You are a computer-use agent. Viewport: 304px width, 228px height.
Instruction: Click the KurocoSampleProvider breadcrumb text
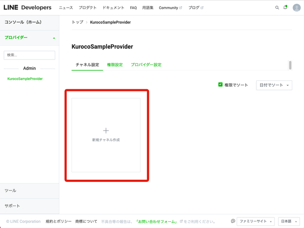pos(110,22)
